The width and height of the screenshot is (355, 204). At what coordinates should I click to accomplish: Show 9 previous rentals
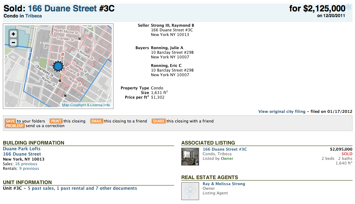coord(29,168)
